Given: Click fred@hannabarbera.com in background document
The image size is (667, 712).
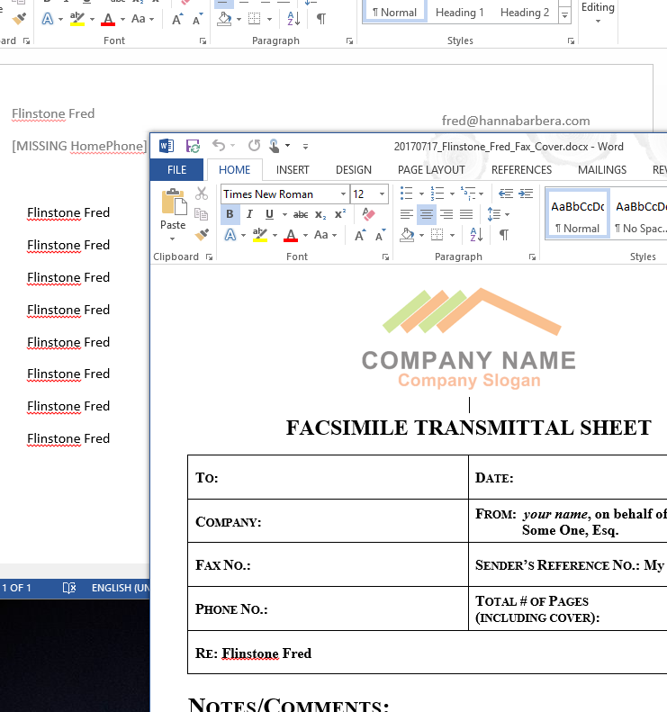Looking at the screenshot, I should 516,121.
